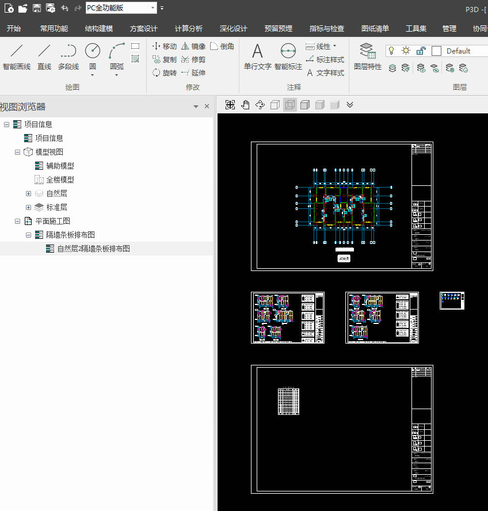The image size is (488, 511).
Task: Toggle the layer light bulb on/off
Action: pos(391,51)
